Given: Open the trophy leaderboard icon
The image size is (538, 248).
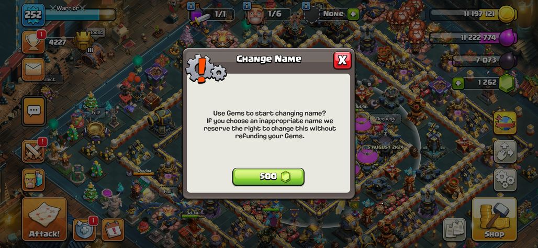Looking at the screenshot, I should coord(33,42).
